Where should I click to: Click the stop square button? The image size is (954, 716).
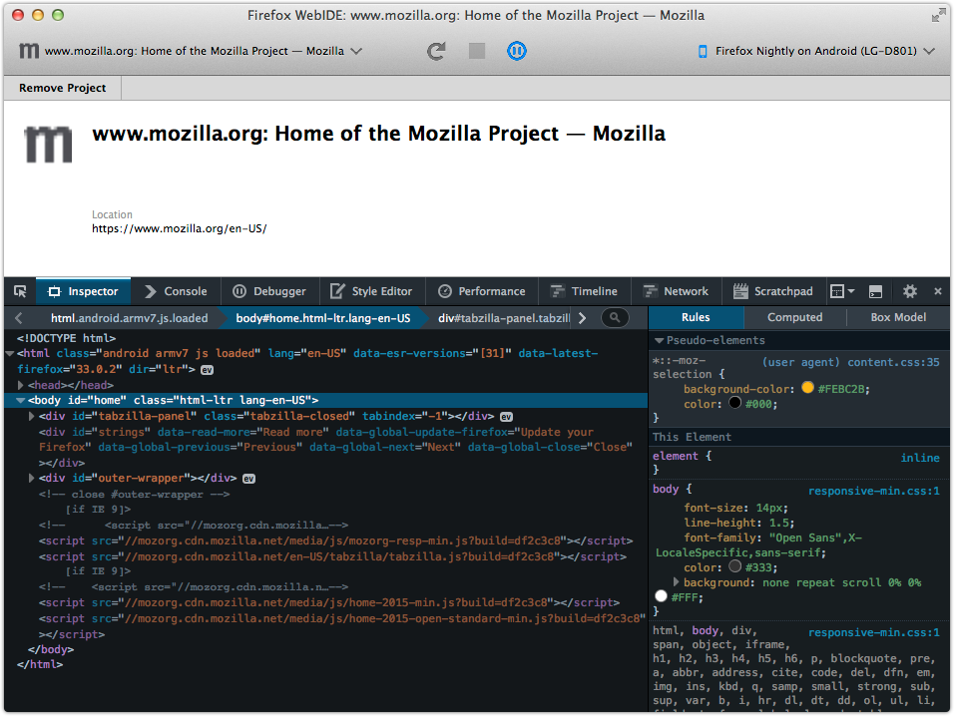[x=477, y=51]
